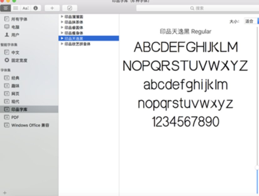Click the font size slider handle

pyautogui.click(x=257, y=168)
